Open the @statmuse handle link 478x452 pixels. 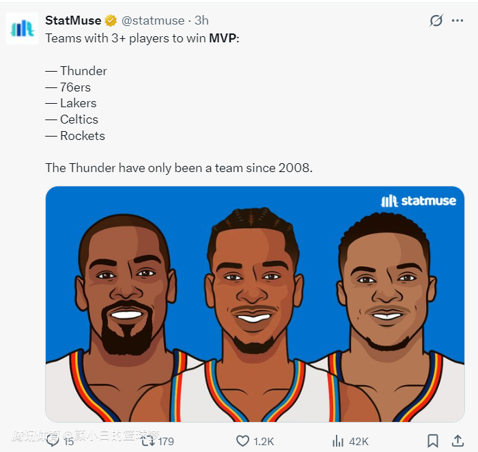(153, 20)
